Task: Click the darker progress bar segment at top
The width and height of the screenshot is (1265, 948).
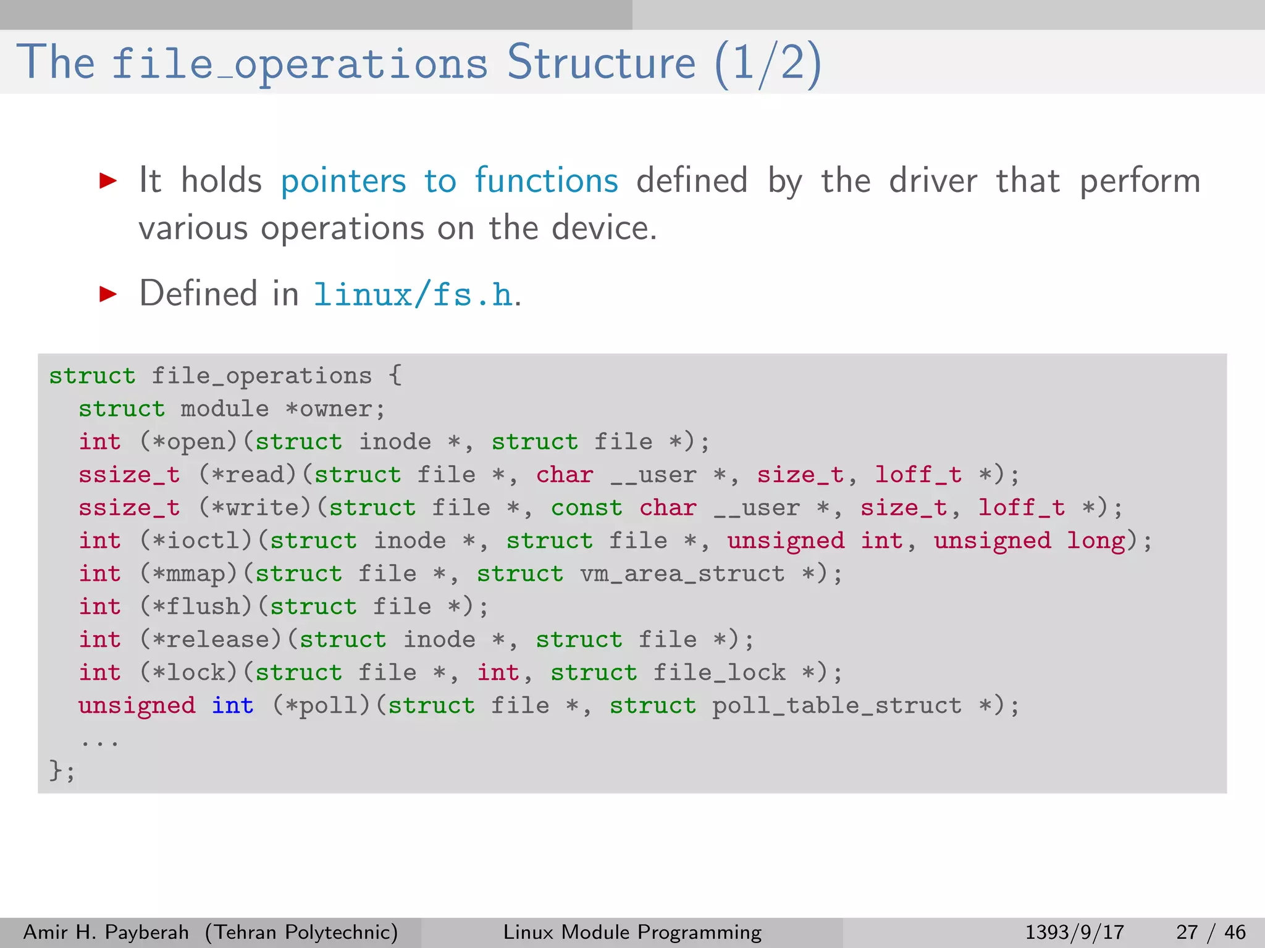Action: tap(316, 15)
